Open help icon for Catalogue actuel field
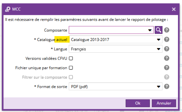The width and height of the screenshot is (182, 112). click(x=167, y=39)
